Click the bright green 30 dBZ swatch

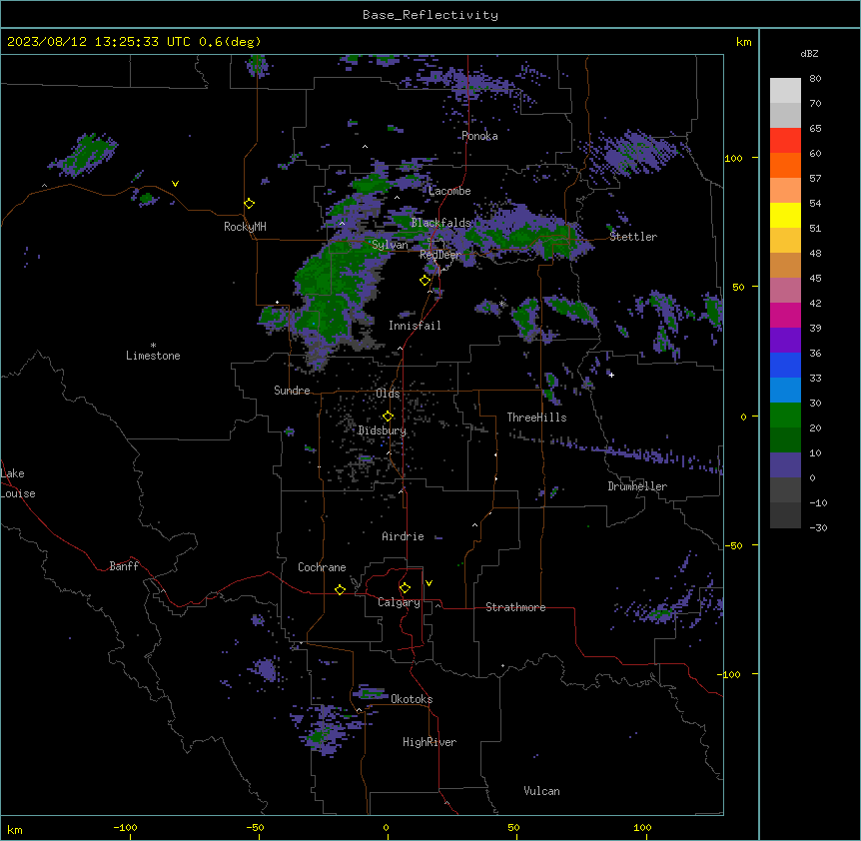(785, 416)
